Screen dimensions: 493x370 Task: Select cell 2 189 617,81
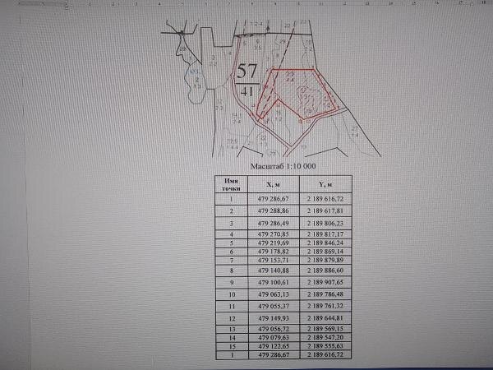tap(325, 210)
